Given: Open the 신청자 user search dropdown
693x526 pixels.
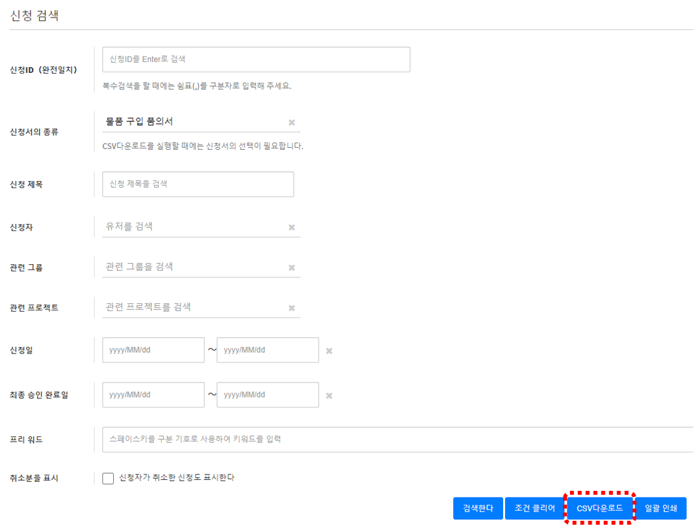Looking at the screenshot, I should pos(192,227).
